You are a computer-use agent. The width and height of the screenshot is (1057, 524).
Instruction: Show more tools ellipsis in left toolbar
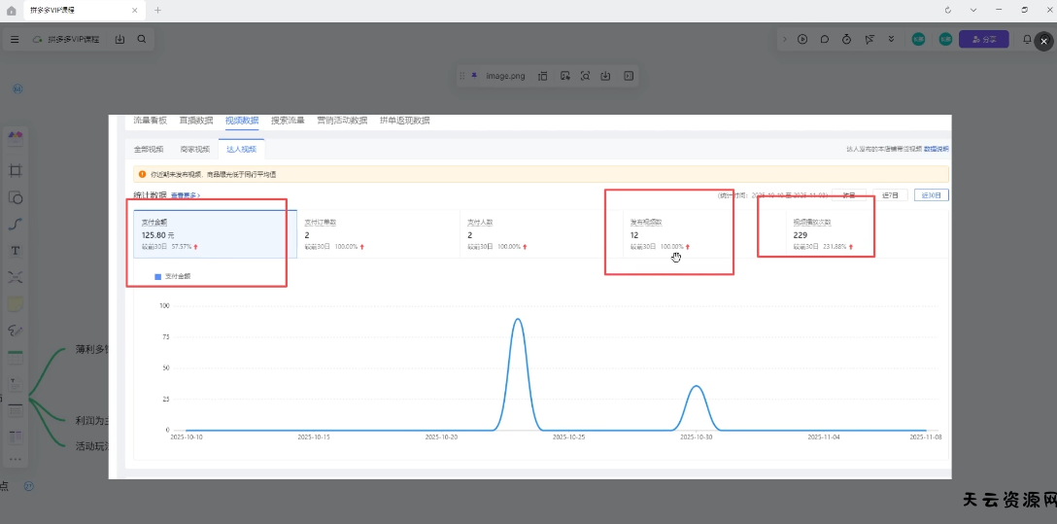(x=16, y=459)
